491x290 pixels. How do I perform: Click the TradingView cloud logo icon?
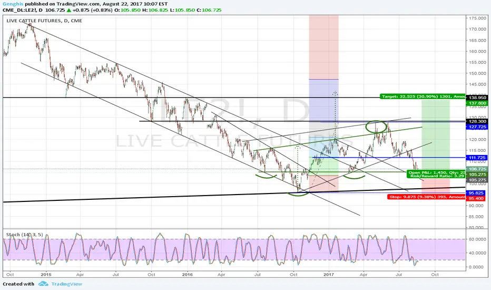pos(43,284)
